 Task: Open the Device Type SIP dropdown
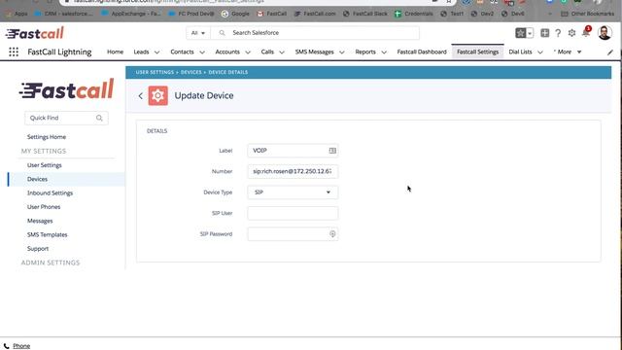click(293, 192)
